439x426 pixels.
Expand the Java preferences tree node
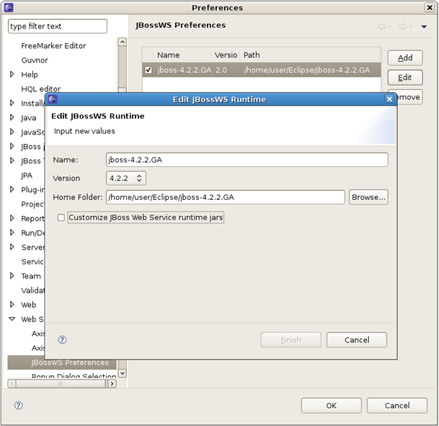pos(12,117)
